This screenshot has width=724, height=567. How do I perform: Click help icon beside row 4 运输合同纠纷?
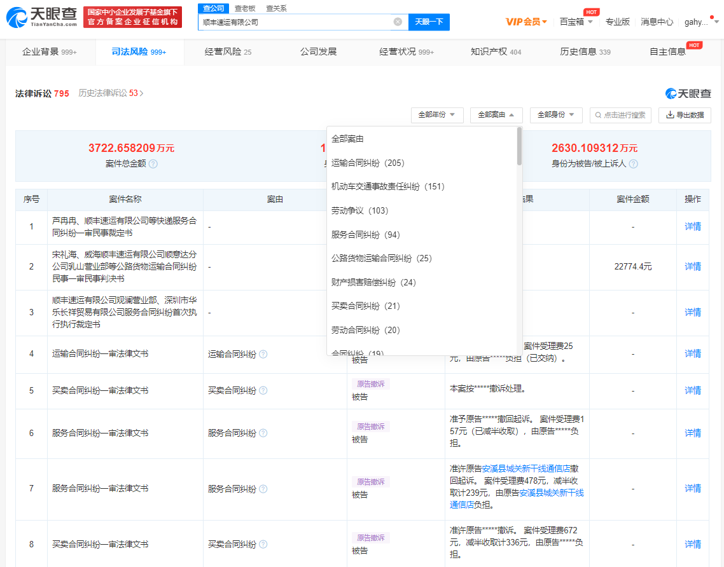click(263, 354)
